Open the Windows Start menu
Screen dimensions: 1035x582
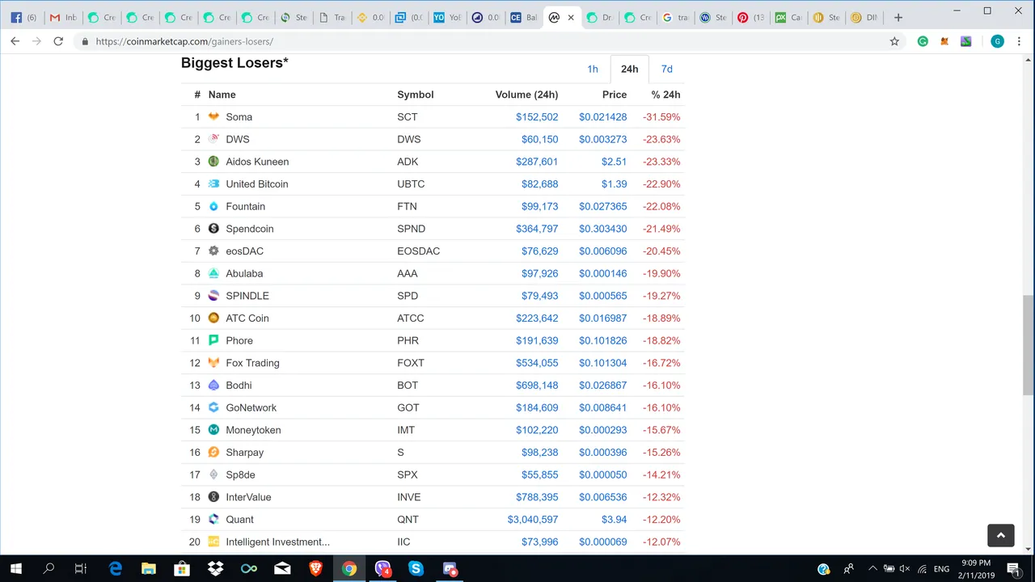(15, 569)
